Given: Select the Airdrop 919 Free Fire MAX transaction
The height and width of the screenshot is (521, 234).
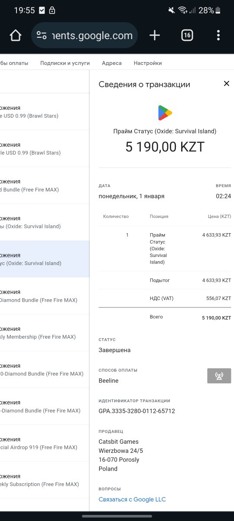Looking at the screenshot, I should coord(45,443).
